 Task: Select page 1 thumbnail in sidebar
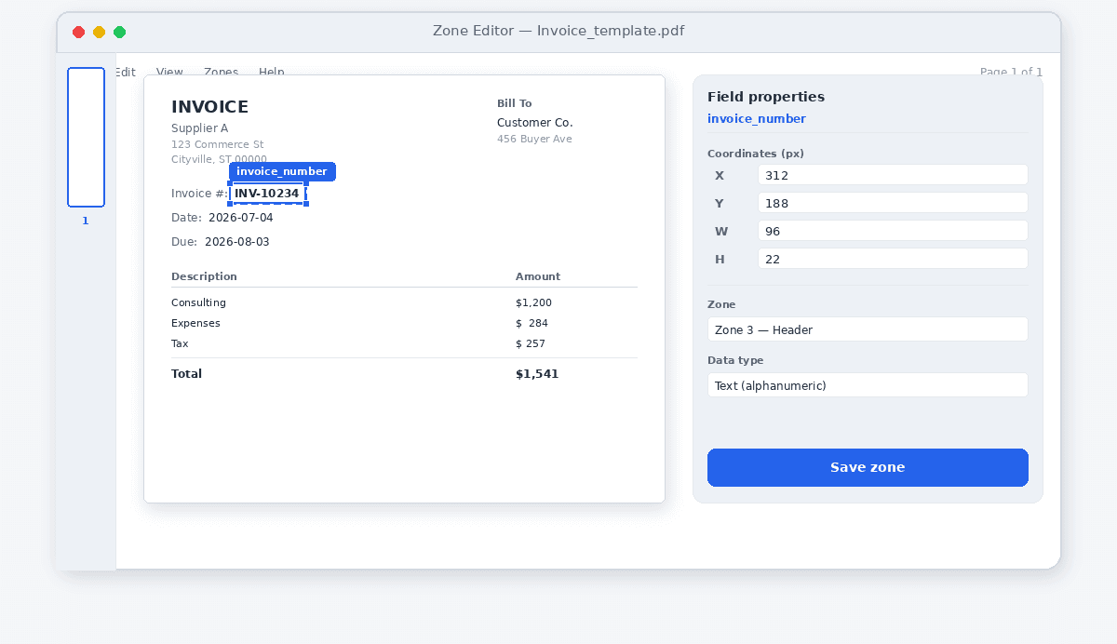pos(86,137)
